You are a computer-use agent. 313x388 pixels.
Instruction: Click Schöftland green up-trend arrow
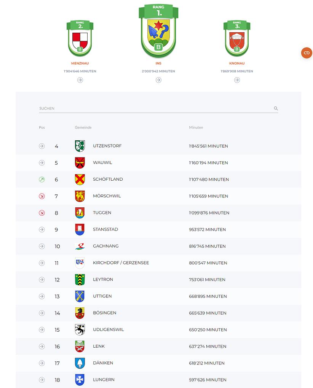click(42, 179)
